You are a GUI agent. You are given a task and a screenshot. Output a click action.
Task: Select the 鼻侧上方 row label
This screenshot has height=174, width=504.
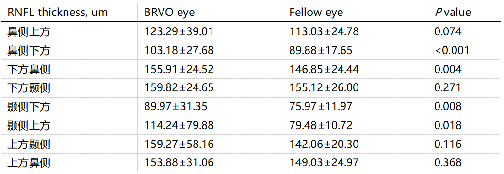(x=29, y=31)
